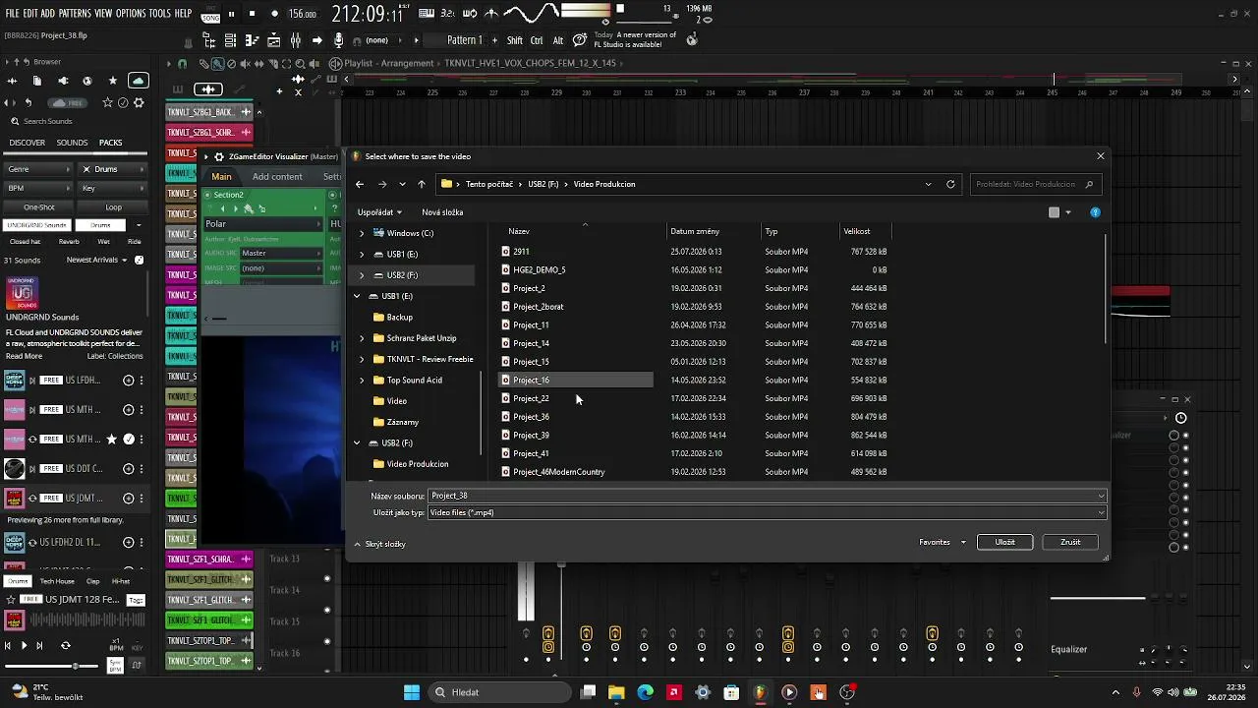This screenshot has width=1258, height=708.
Task: Go back in the save dialog
Action: pos(360,184)
